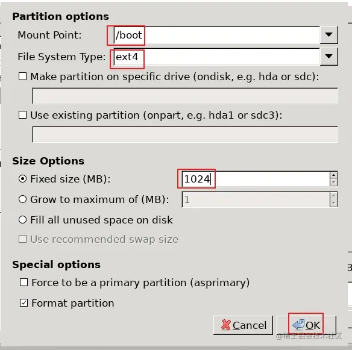Viewport: 352px width, 350px height.
Task: Open the Mount Point dropdown arrow
Action: (328, 35)
